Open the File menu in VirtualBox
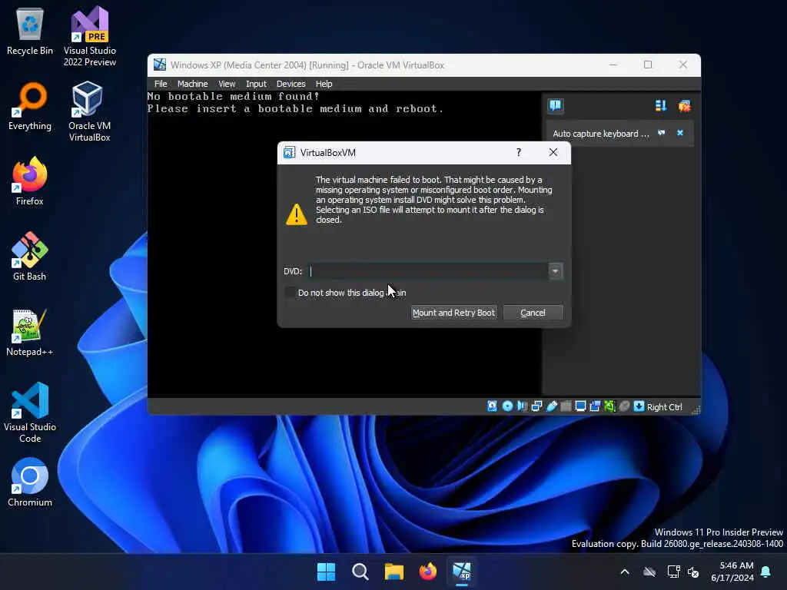The image size is (787, 590). click(x=161, y=84)
